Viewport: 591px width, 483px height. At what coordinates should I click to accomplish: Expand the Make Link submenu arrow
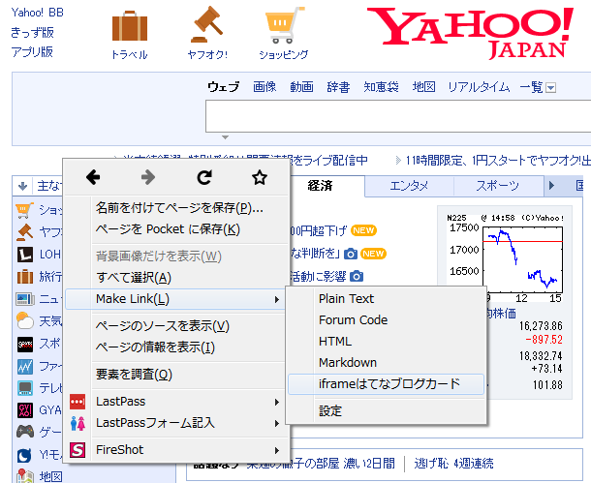pyautogui.click(x=277, y=300)
